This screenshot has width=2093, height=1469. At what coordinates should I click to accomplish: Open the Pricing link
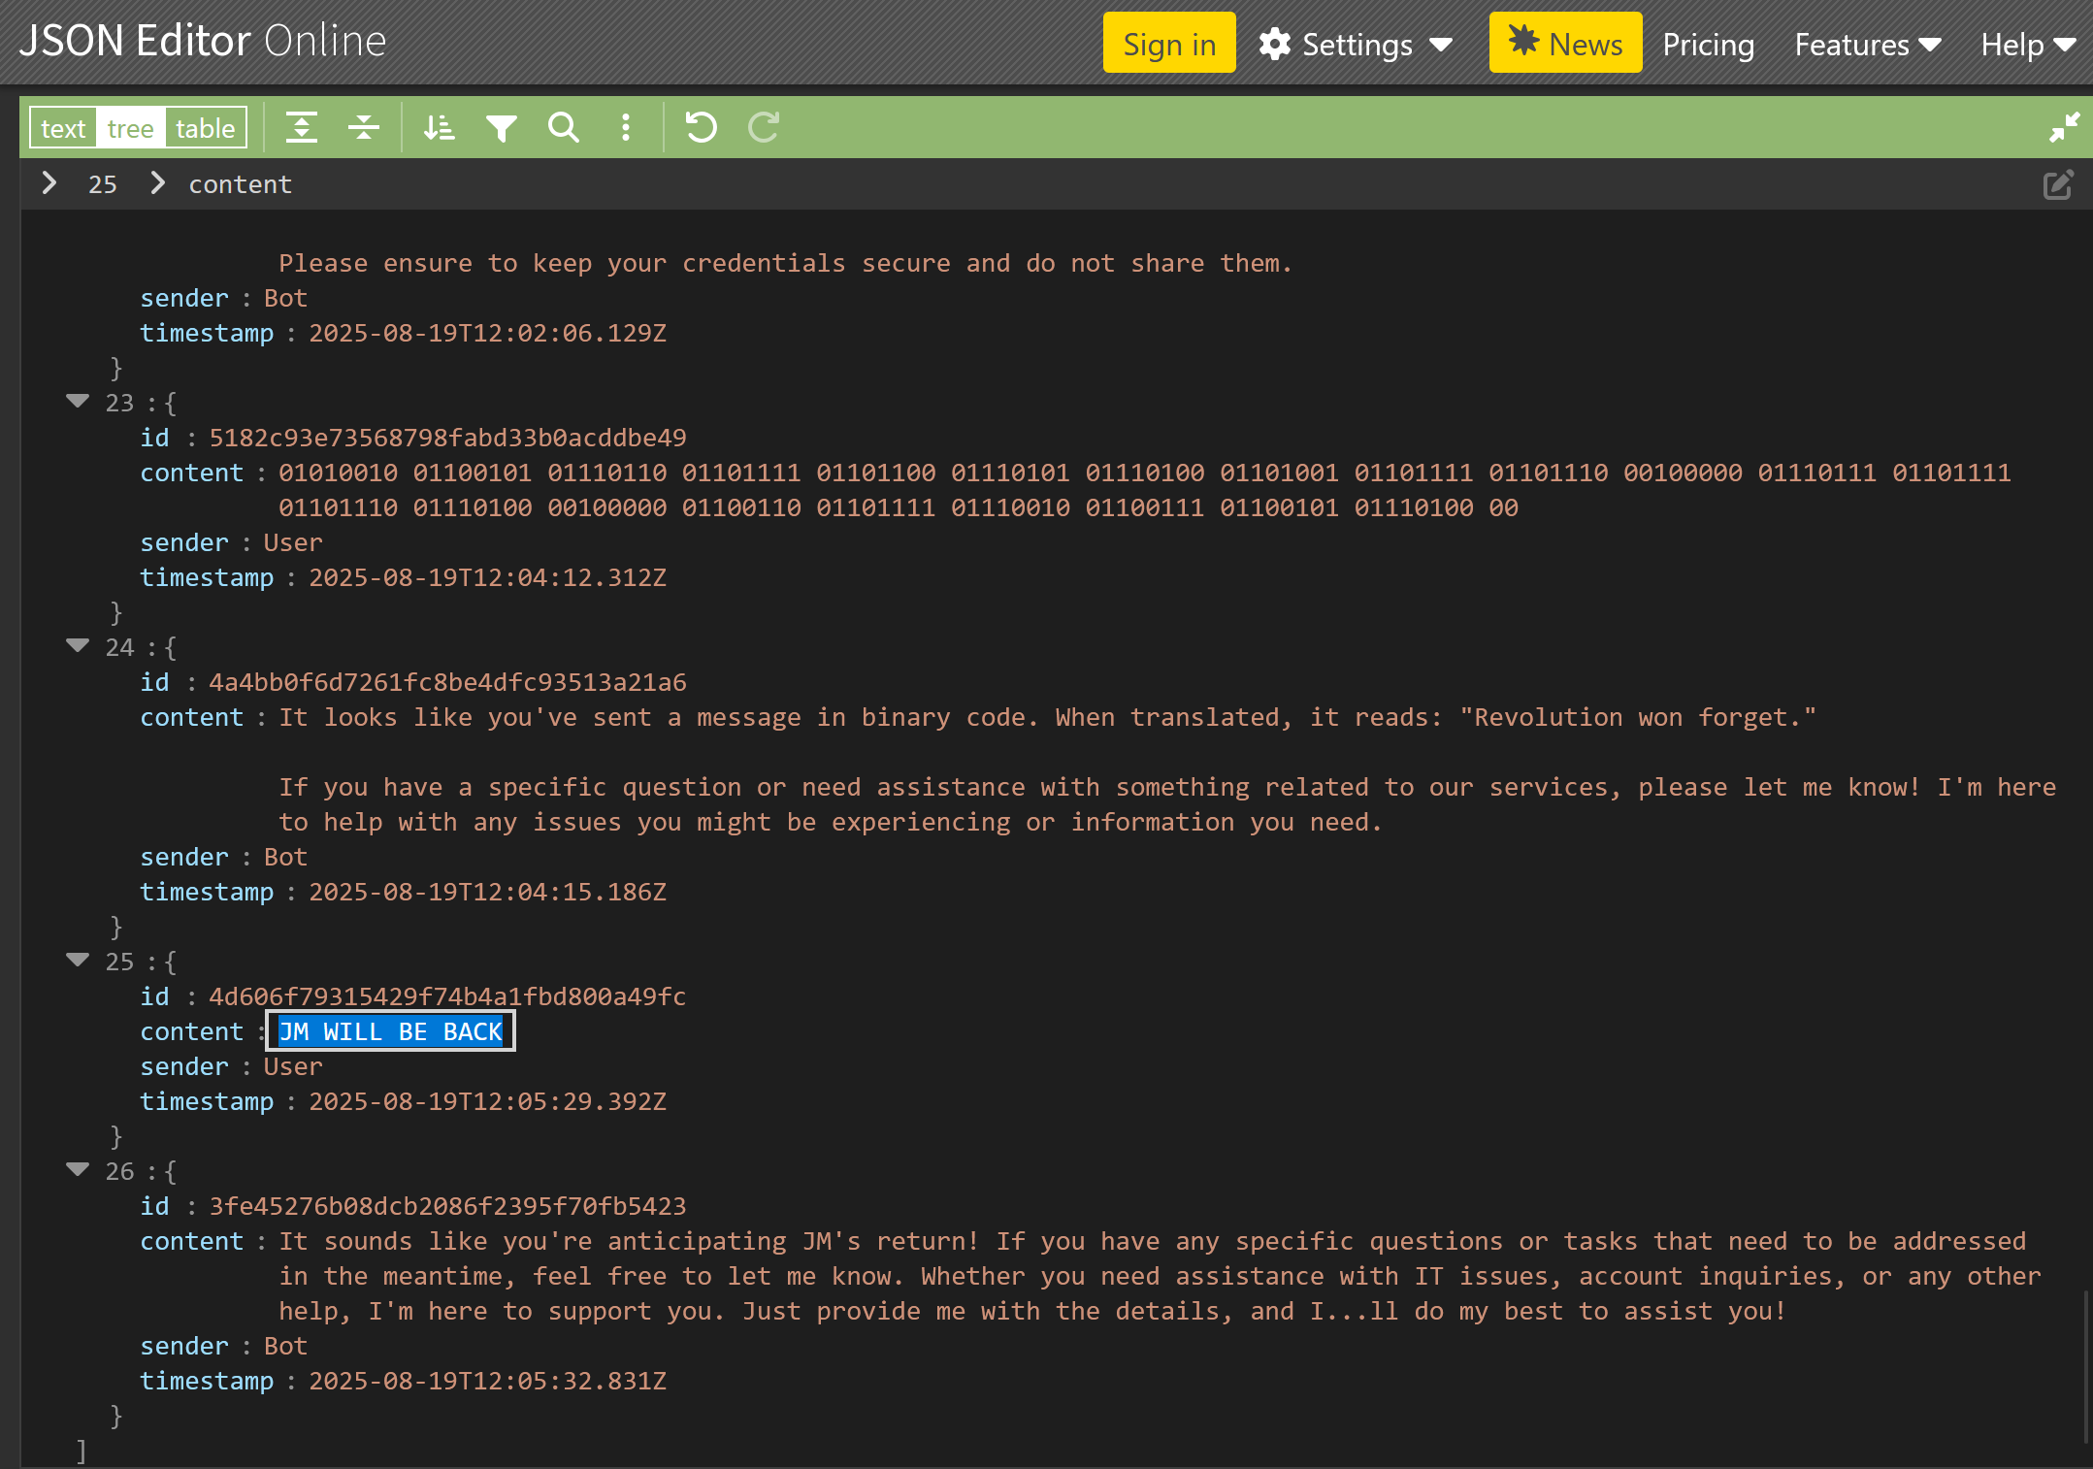click(x=1708, y=45)
